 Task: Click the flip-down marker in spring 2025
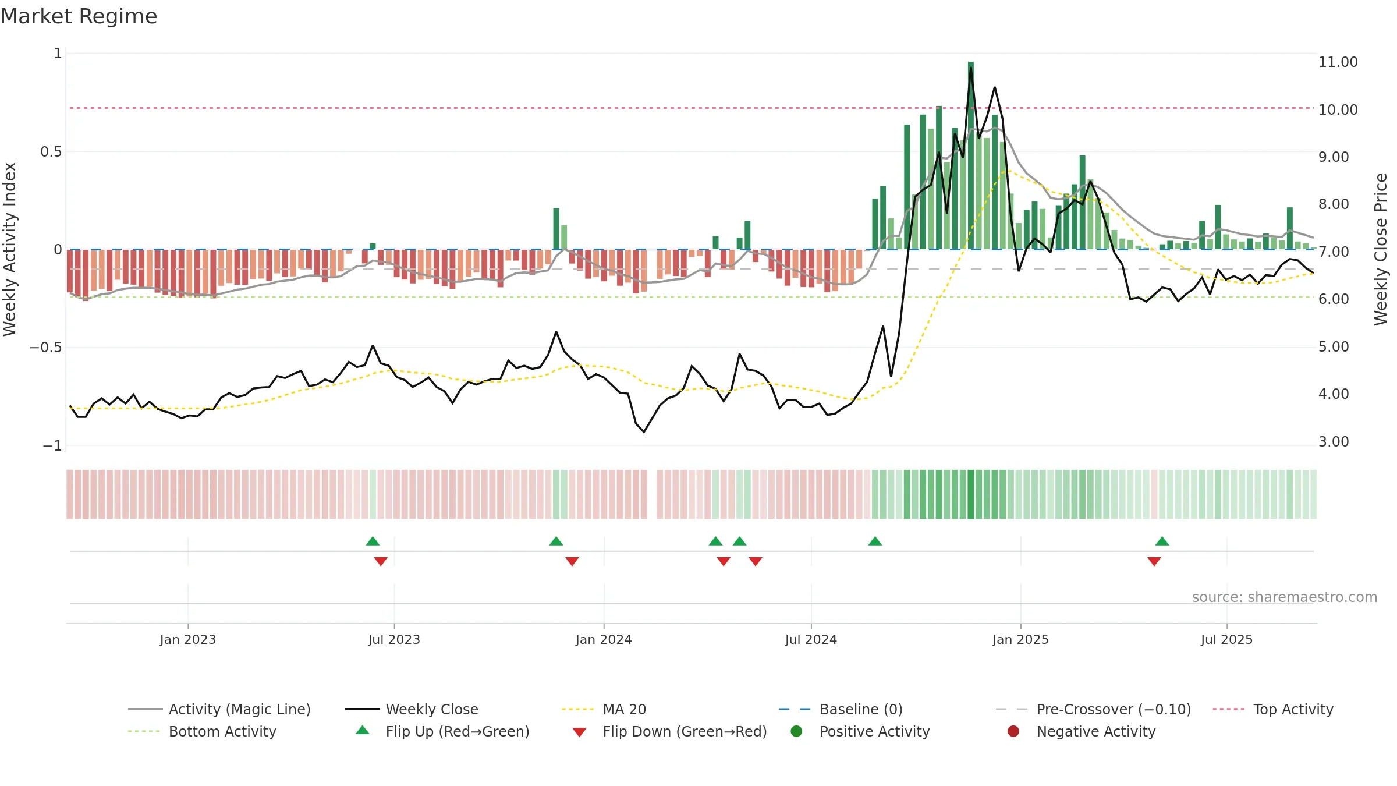[1154, 561]
